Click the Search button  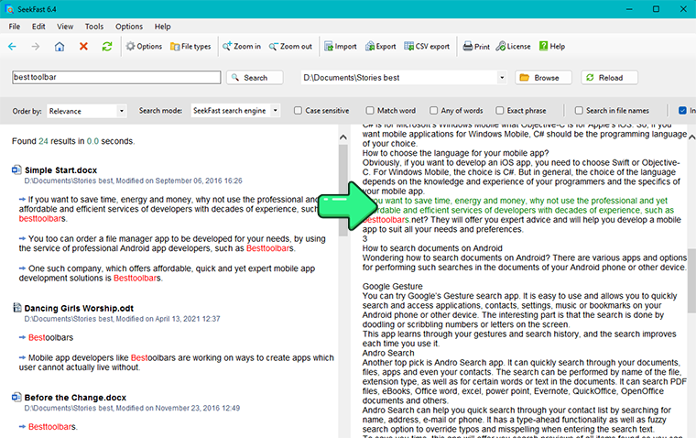tap(255, 77)
